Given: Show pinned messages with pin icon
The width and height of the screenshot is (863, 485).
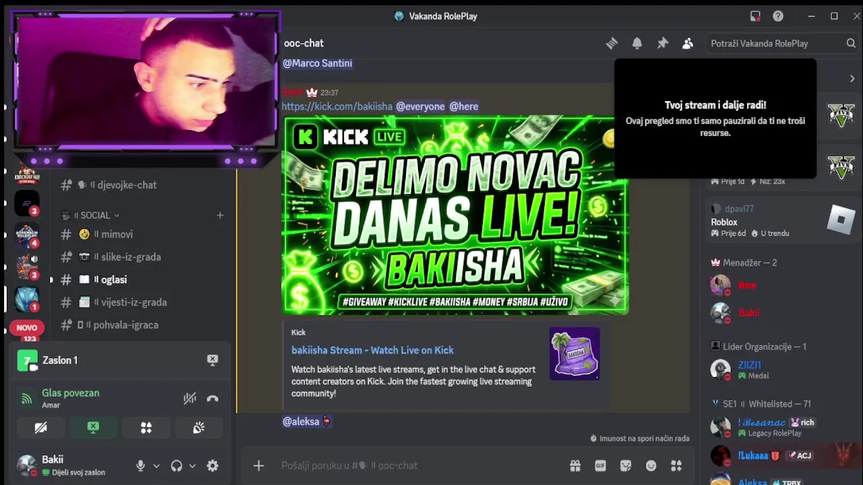Looking at the screenshot, I should click(x=663, y=43).
